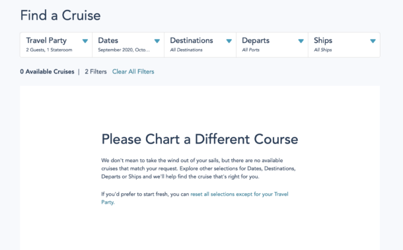Click Clear All Filters link
The width and height of the screenshot is (403, 250).
[133, 71]
